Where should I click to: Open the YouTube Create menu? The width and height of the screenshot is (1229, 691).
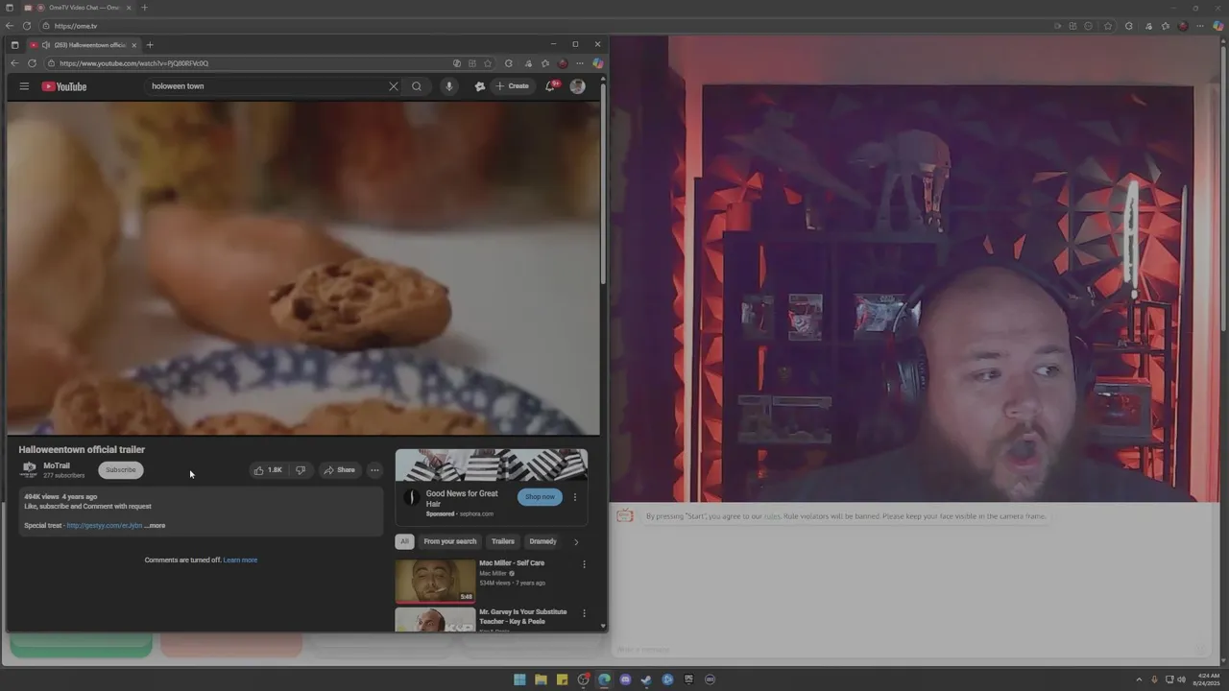tap(513, 86)
